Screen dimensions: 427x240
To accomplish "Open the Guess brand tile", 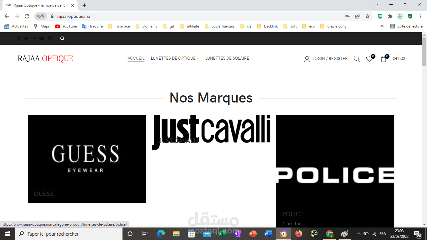I will coord(87,159).
